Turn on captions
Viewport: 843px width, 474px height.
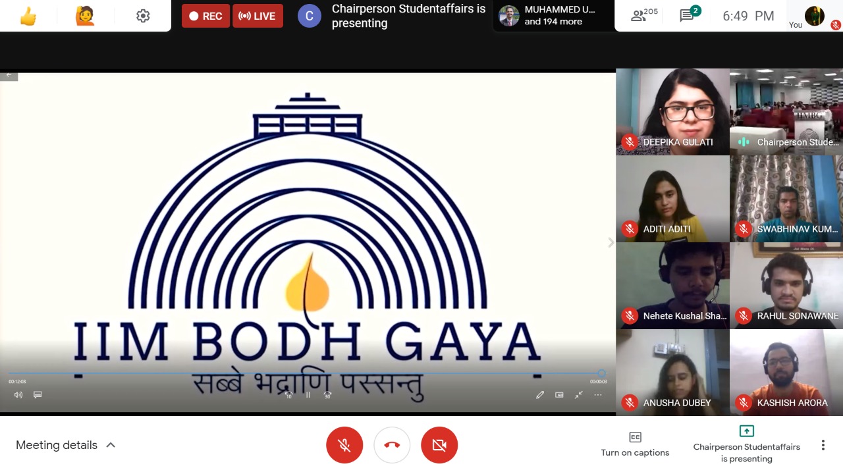tap(635, 444)
